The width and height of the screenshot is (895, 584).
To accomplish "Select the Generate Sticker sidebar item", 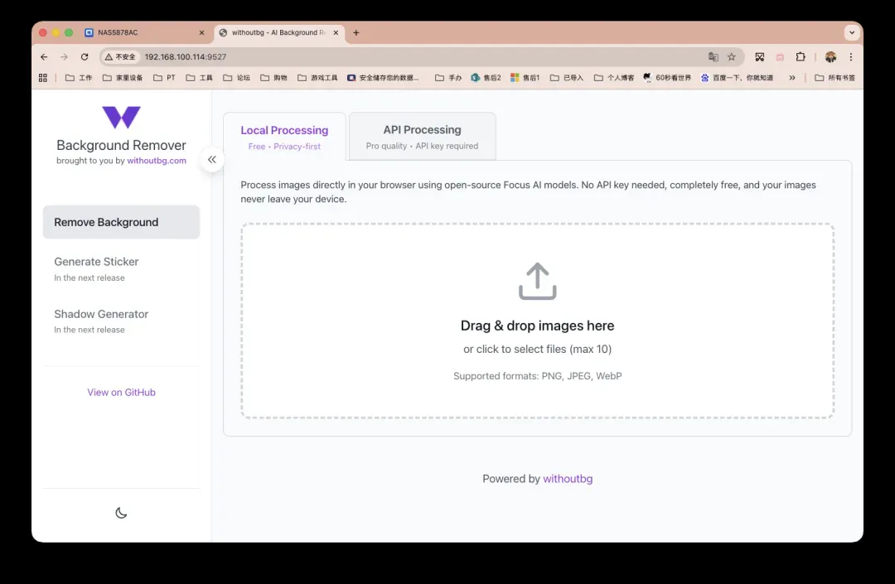I will (97, 262).
